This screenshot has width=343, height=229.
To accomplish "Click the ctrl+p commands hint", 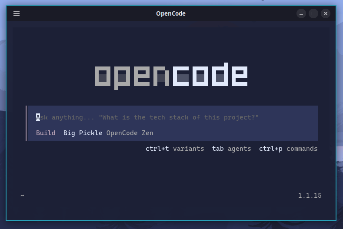I will 288,149.
